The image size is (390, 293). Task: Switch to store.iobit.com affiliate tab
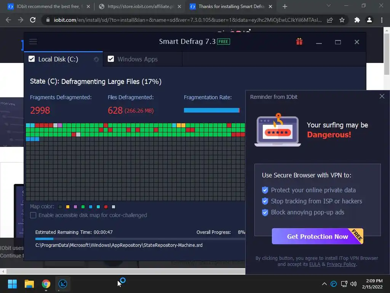pos(140,6)
